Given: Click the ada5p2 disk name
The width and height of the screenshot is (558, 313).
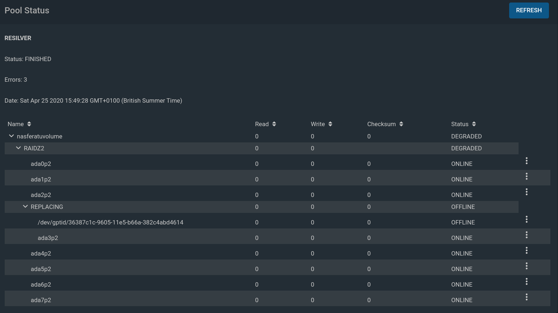Looking at the screenshot, I should pyautogui.click(x=41, y=269).
